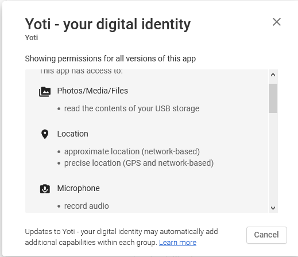Click the Cancel button
Viewport: 298px width, 257px height.
tap(266, 235)
